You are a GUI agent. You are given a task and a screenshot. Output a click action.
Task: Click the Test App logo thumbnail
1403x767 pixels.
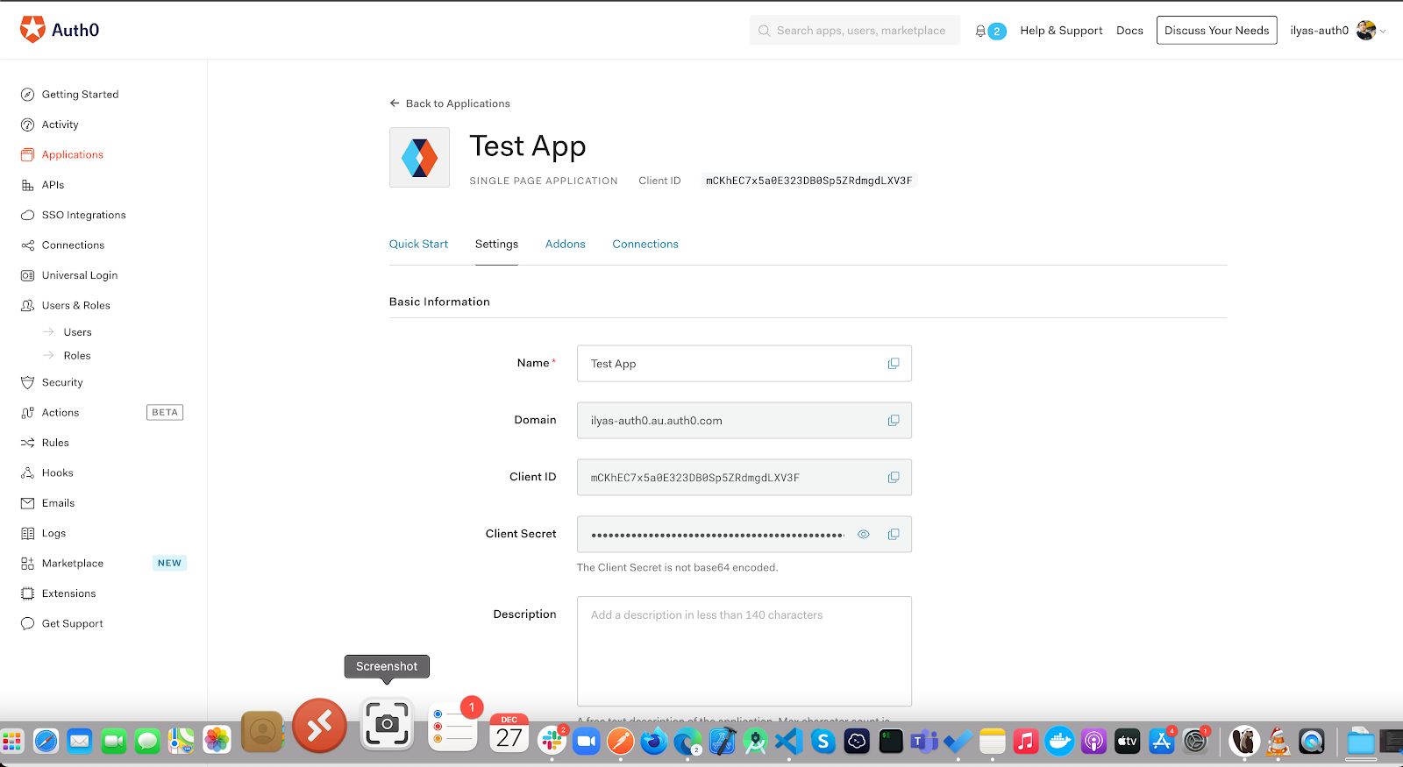tap(419, 158)
